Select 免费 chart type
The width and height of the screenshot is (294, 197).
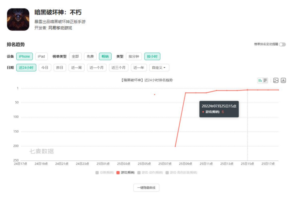point(90,57)
